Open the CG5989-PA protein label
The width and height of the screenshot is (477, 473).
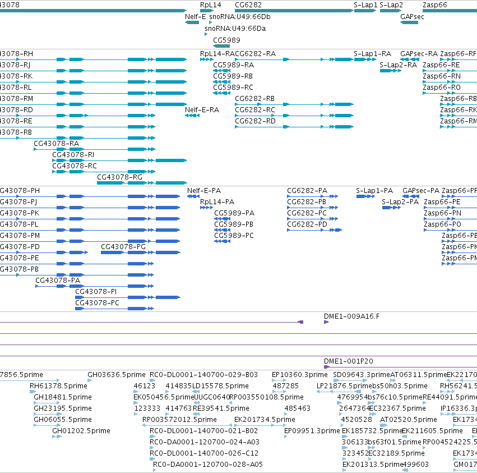tap(234, 213)
